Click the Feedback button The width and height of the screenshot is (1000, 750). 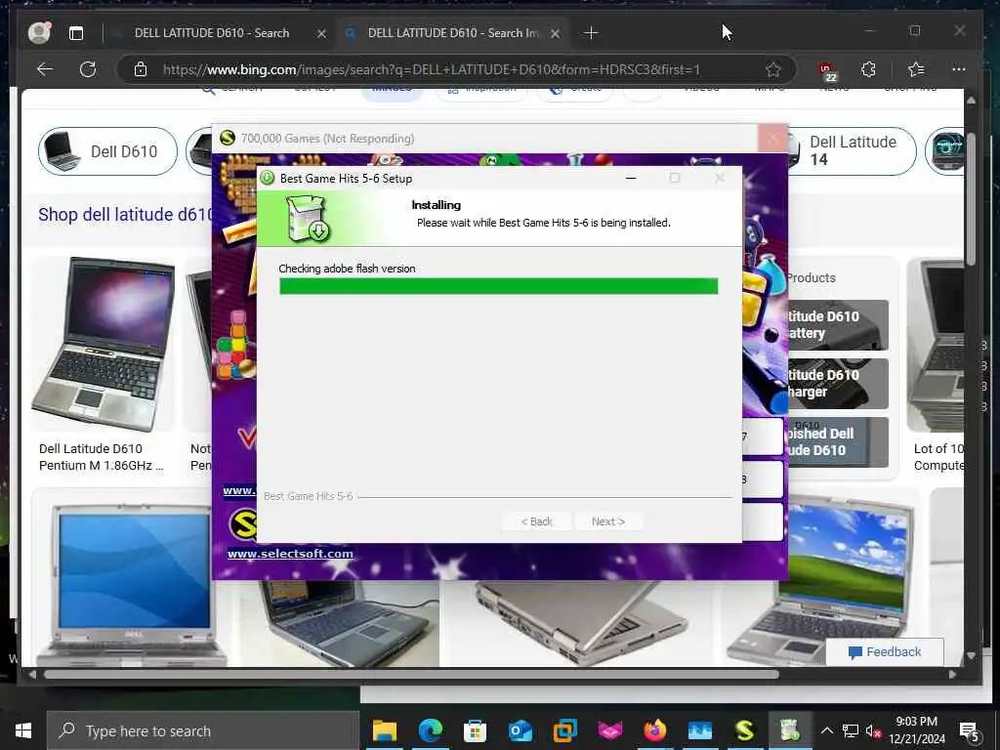coord(884,651)
